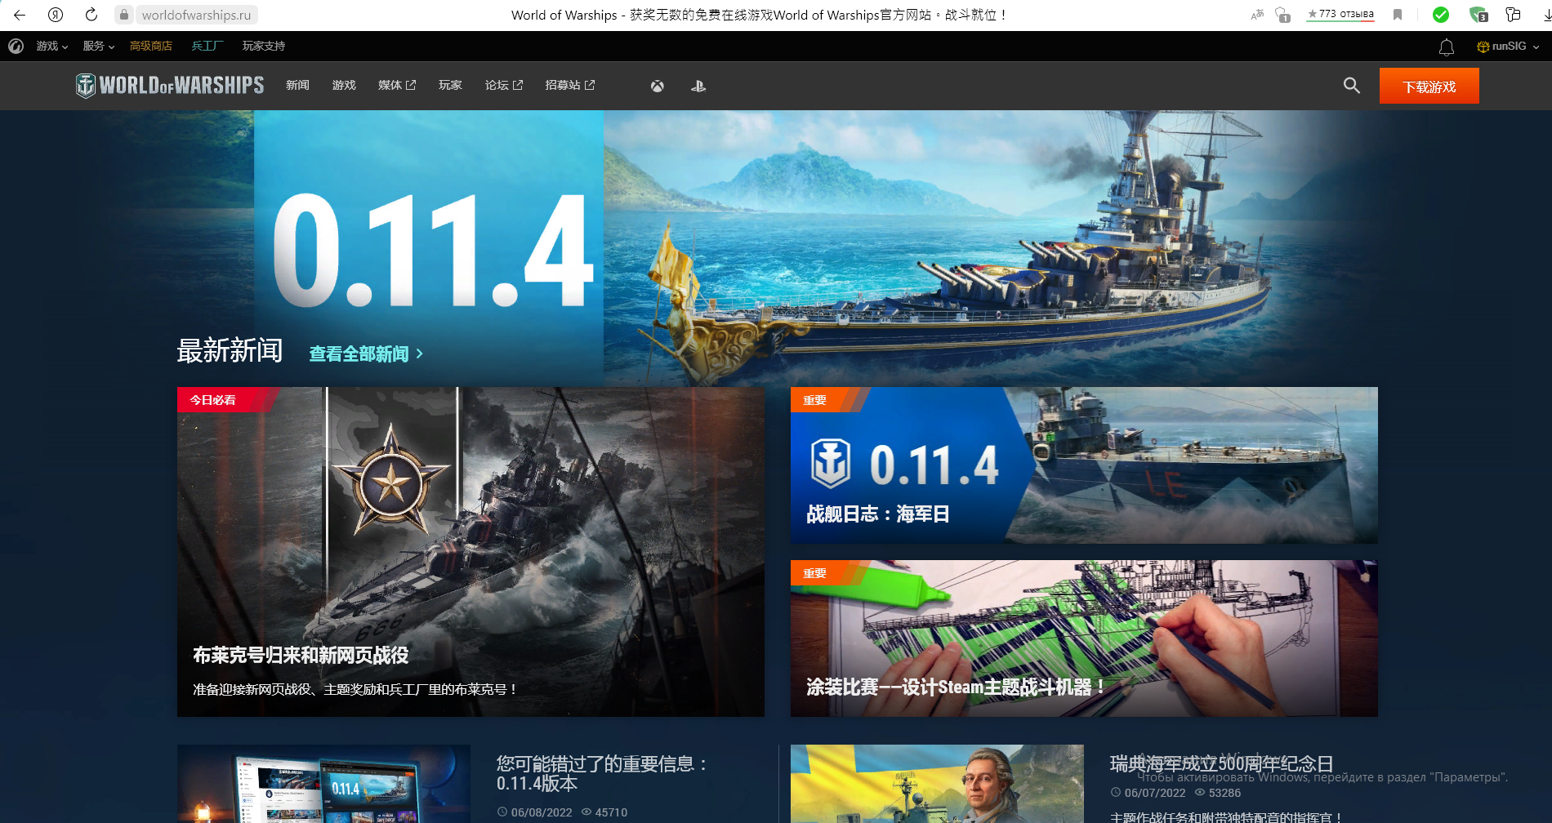Open the 招募站 recruiting station link
Viewport: 1552px width, 823px height.
pos(570,85)
